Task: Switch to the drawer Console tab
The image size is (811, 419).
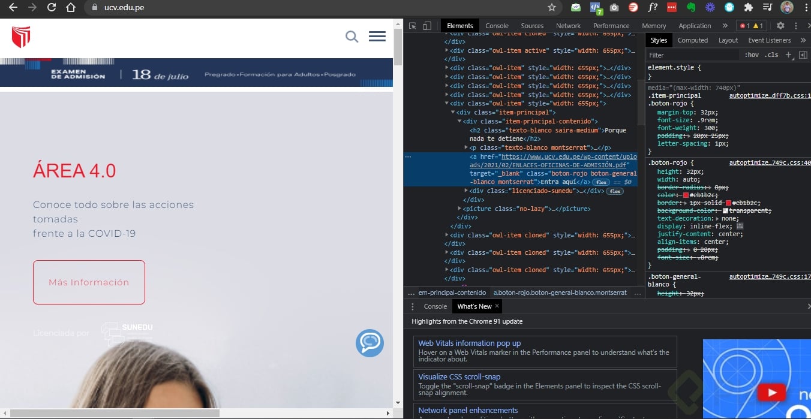Action: [x=435, y=306]
